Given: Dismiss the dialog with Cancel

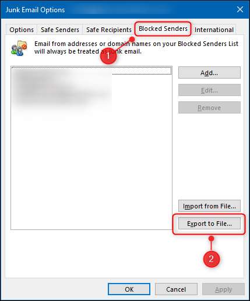Looking at the screenshot, I should point(176,289).
